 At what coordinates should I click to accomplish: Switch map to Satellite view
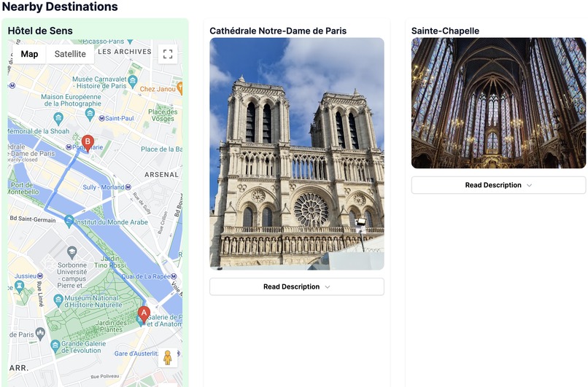70,54
